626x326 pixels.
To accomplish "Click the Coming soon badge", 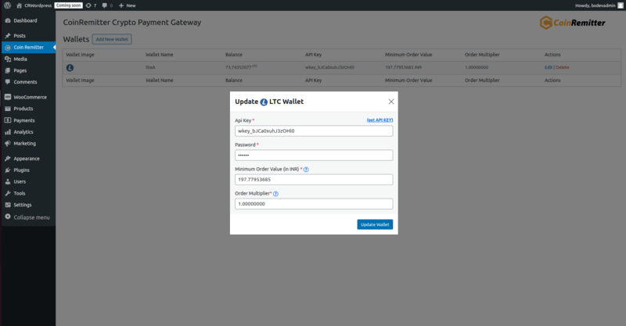I will (x=68, y=5).
